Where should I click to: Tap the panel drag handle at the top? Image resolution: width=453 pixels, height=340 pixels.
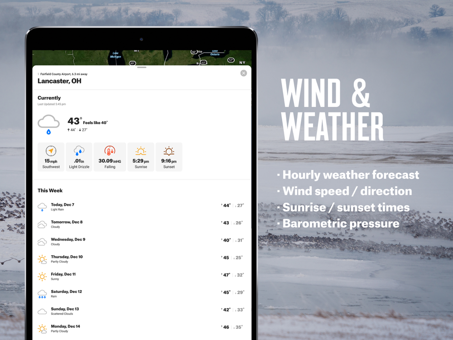click(141, 68)
